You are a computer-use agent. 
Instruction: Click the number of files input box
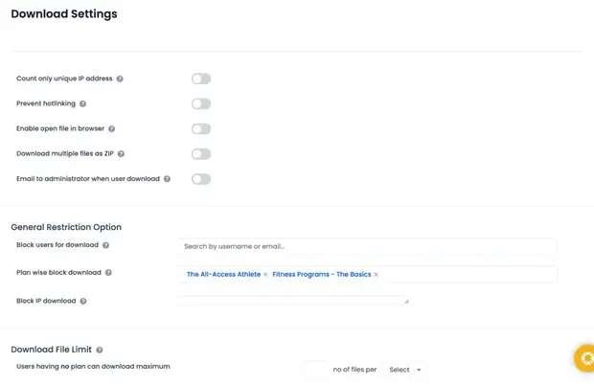coord(315,370)
